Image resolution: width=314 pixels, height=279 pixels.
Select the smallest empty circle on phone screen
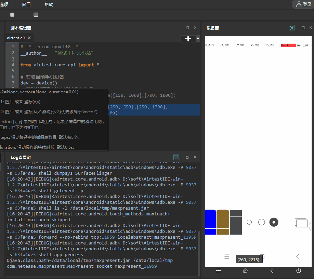point(249,222)
